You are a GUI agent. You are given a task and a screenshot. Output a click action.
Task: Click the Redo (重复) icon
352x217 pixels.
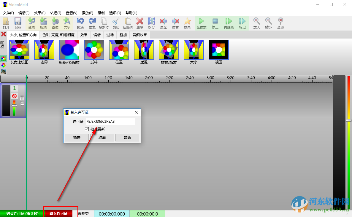tap(92, 23)
